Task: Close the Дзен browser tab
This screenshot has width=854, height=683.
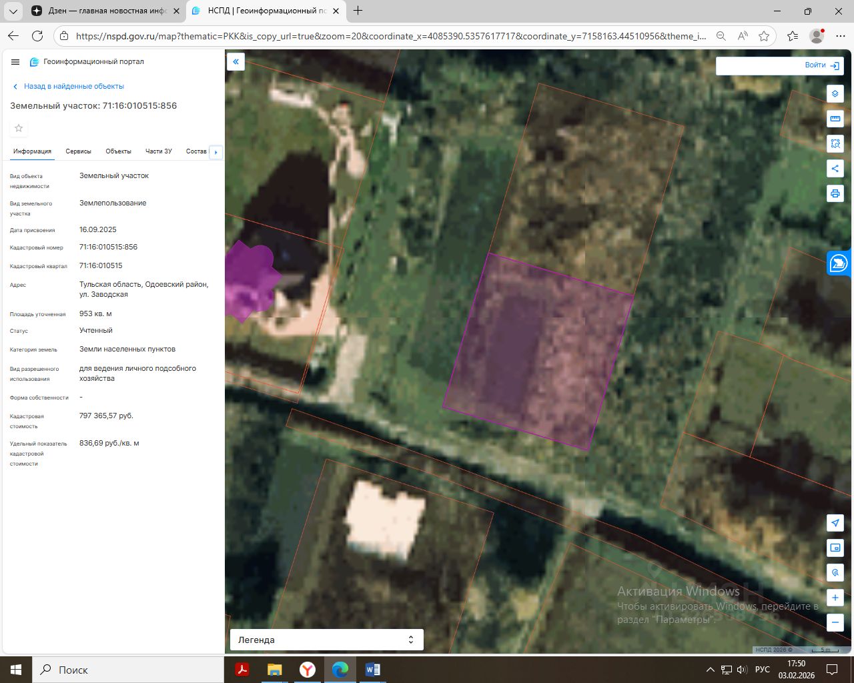Action: tap(176, 11)
